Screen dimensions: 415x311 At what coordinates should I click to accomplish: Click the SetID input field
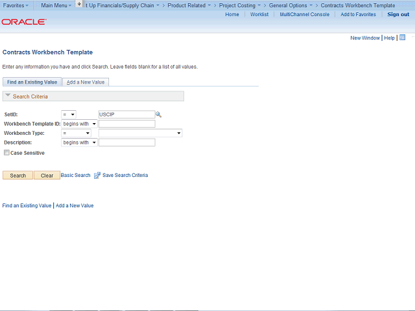[x=127, y=115]
